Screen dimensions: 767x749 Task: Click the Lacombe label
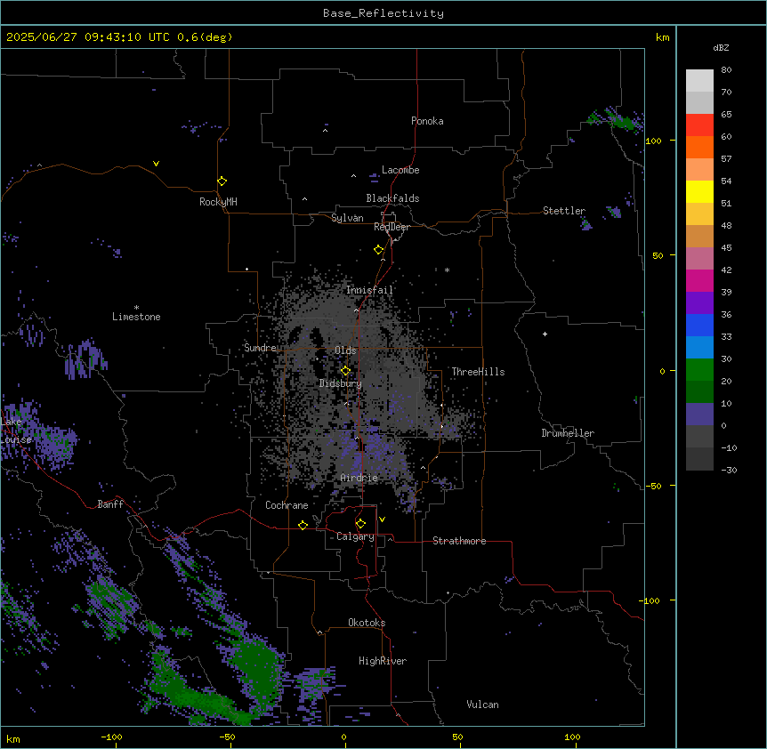click(x=400, y=170)
